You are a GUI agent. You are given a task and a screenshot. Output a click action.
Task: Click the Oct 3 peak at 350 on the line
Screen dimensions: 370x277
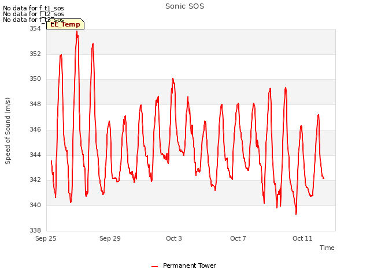coord(173,78)
